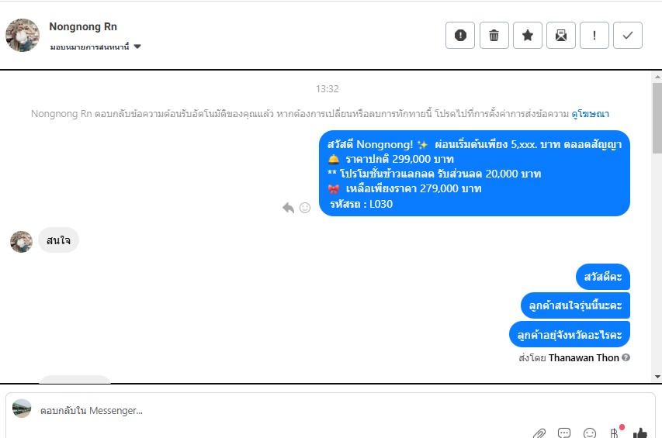Send a thumbs up like
662x438 pixels.
640,433
